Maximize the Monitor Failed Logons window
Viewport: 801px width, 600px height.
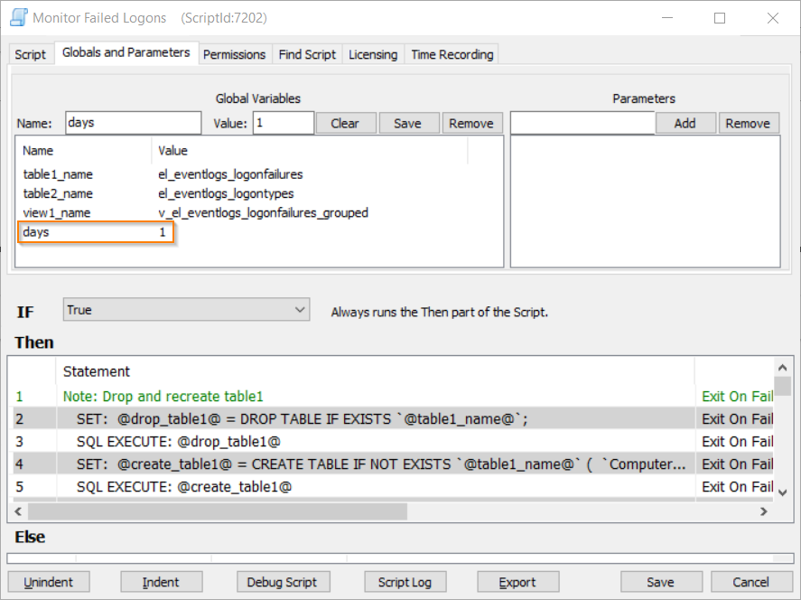pyautogui.click(x=719, y=18)
